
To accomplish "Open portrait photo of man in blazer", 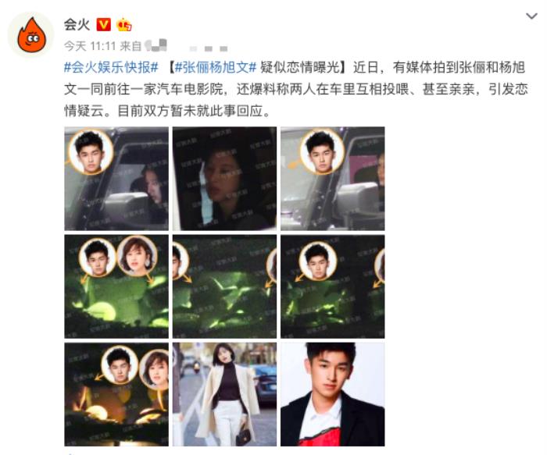I will pyautogui.click(x=332, y=394).
